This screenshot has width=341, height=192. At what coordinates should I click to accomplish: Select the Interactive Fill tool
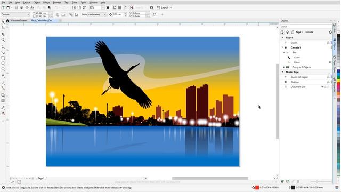pos(3,113)
